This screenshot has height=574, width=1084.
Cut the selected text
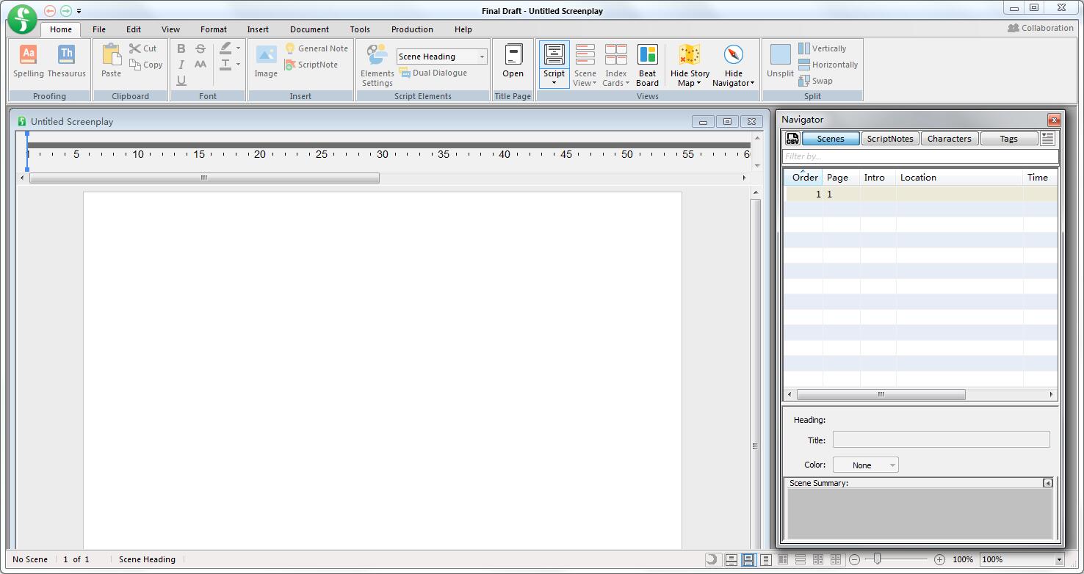click(143, 48)
